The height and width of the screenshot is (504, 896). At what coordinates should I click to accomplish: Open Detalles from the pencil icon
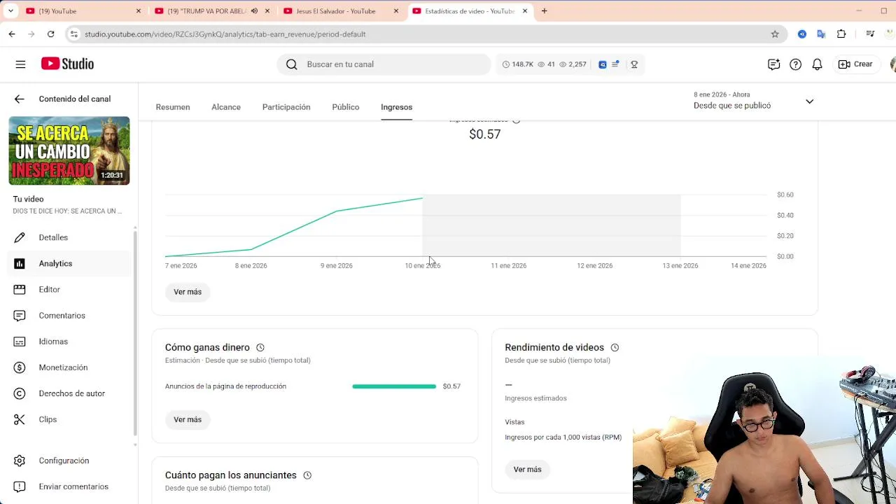coord(20,237)
